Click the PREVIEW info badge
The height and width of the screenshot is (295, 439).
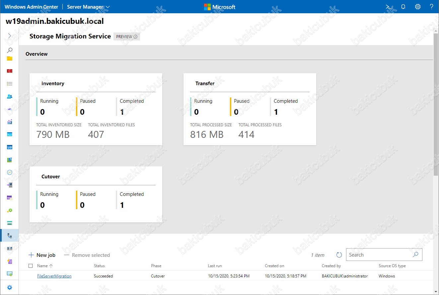tap(127, 36)
